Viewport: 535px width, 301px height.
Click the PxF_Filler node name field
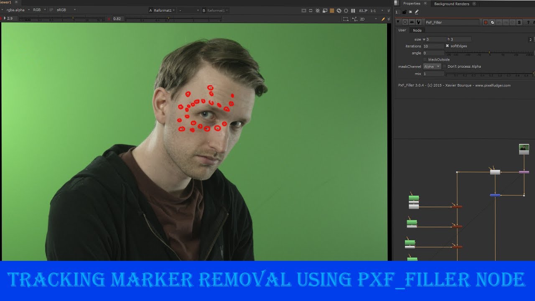[452, 22]
